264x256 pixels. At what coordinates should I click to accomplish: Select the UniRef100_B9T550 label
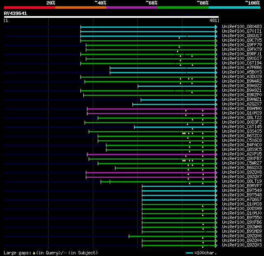242,218
